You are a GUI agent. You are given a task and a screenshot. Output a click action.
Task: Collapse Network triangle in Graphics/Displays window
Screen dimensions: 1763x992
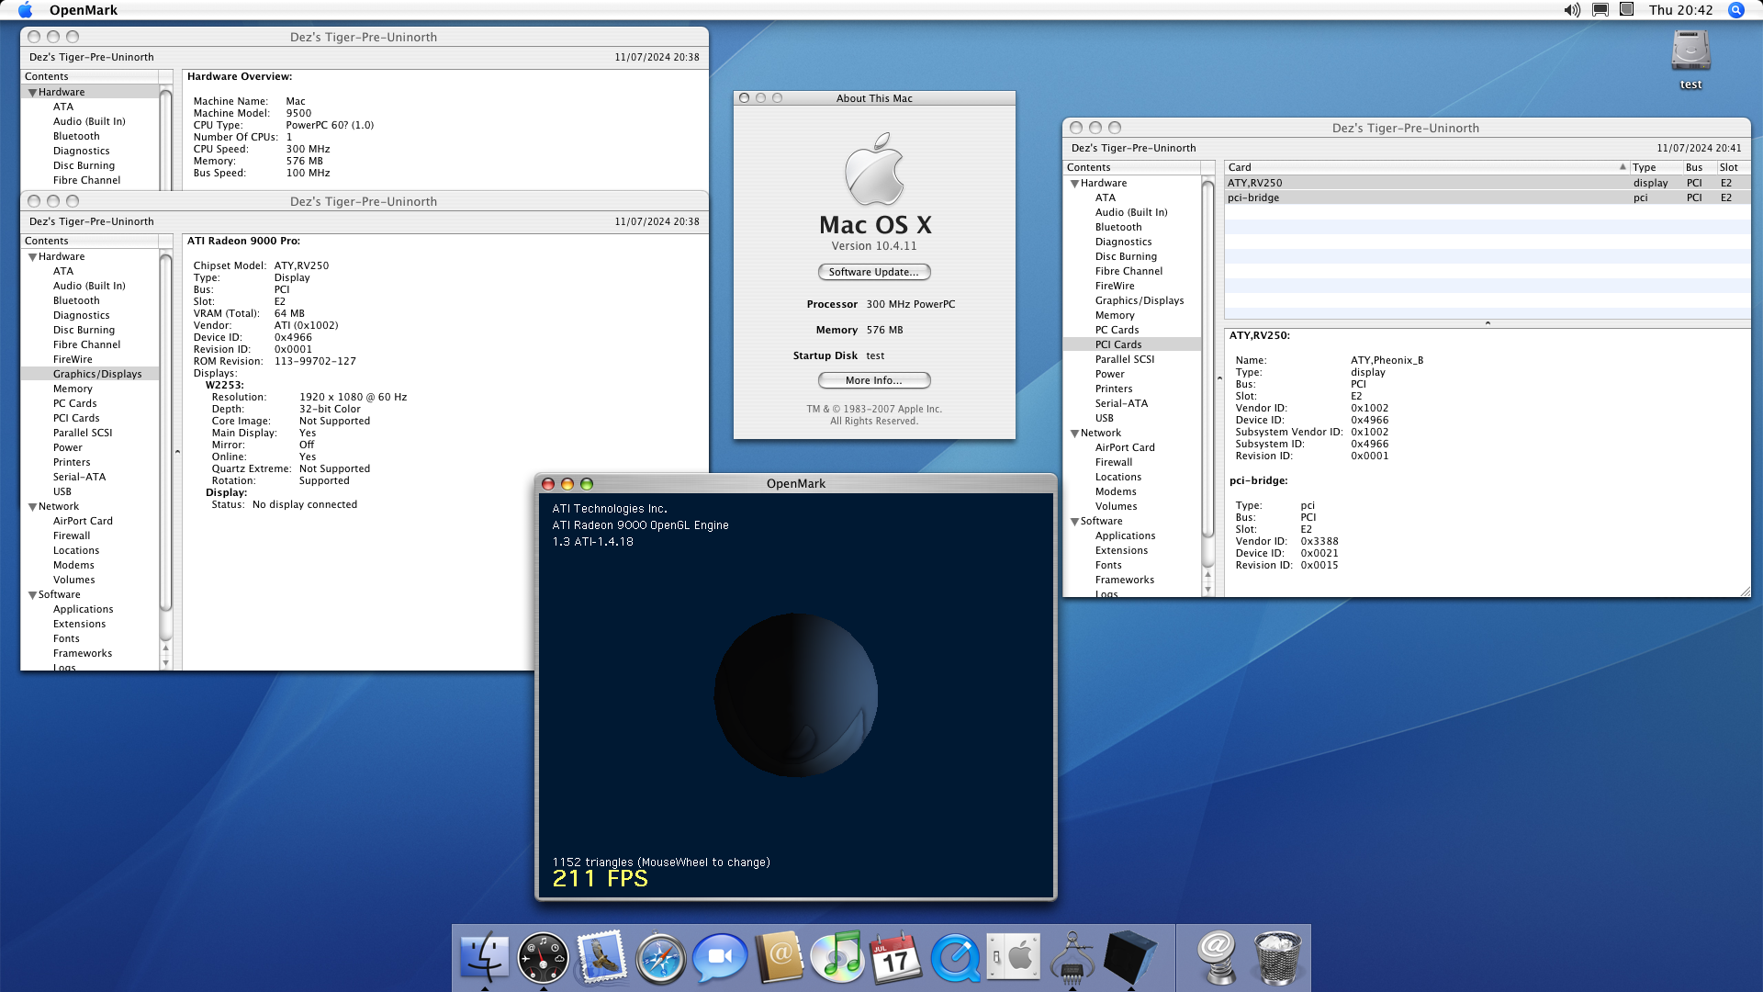[x=32, y=507]
